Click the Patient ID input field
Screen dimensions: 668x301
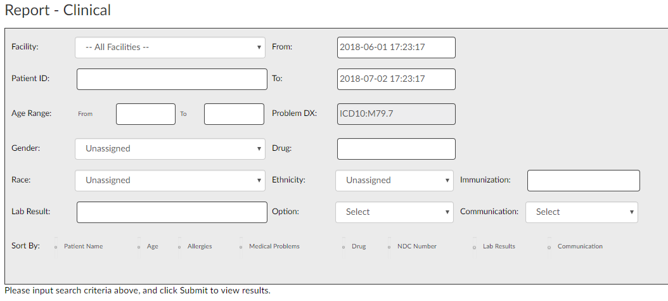pyautogui.click(x=172, y=79)
